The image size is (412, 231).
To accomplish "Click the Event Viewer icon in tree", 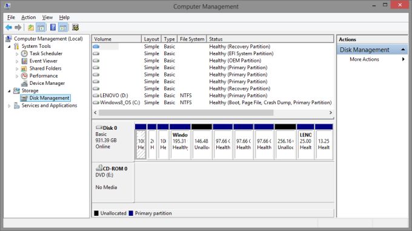I will pyautogui.click(x=24, y=61).
